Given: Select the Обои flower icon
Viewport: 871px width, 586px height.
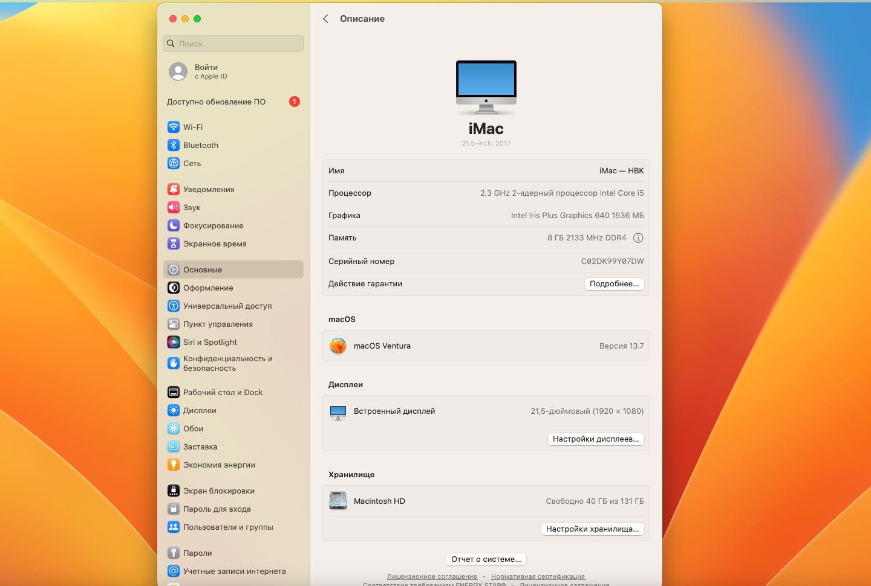Looking at the screenshot, I should click(174, 428).
